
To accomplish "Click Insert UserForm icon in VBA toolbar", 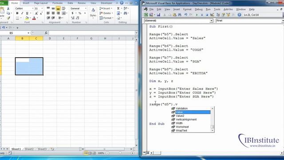I will [x=151, y=15].
